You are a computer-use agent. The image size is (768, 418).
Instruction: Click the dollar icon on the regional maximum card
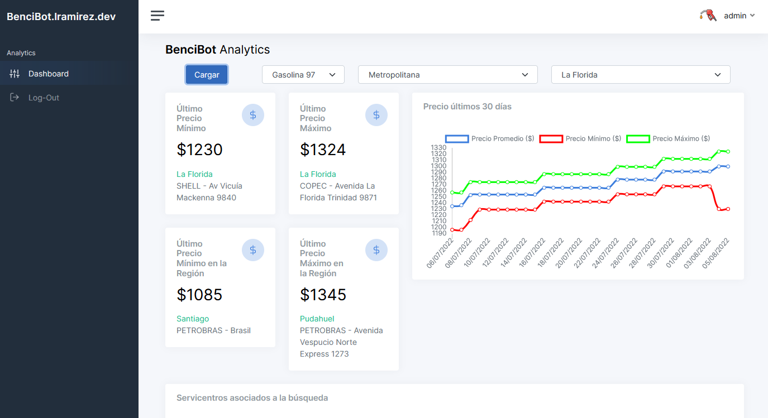pos(376,250)
